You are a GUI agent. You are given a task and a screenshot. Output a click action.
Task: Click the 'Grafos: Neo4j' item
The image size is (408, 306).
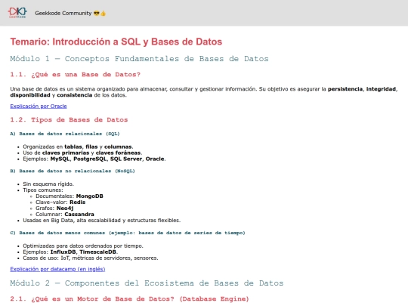click(x=54, y=209)
